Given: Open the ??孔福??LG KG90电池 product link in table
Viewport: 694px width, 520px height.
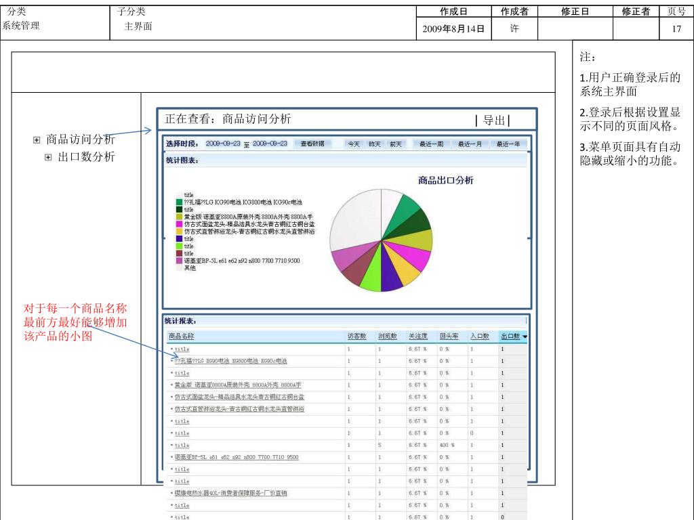Looking at the screenshot, I should coord(230,362).
